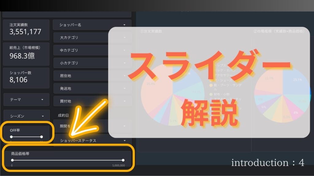Open the ショッパー名 dropdown filter
The height and width of the screenshot is (176, 314).
pyautogui.click(x=92, y=25)
